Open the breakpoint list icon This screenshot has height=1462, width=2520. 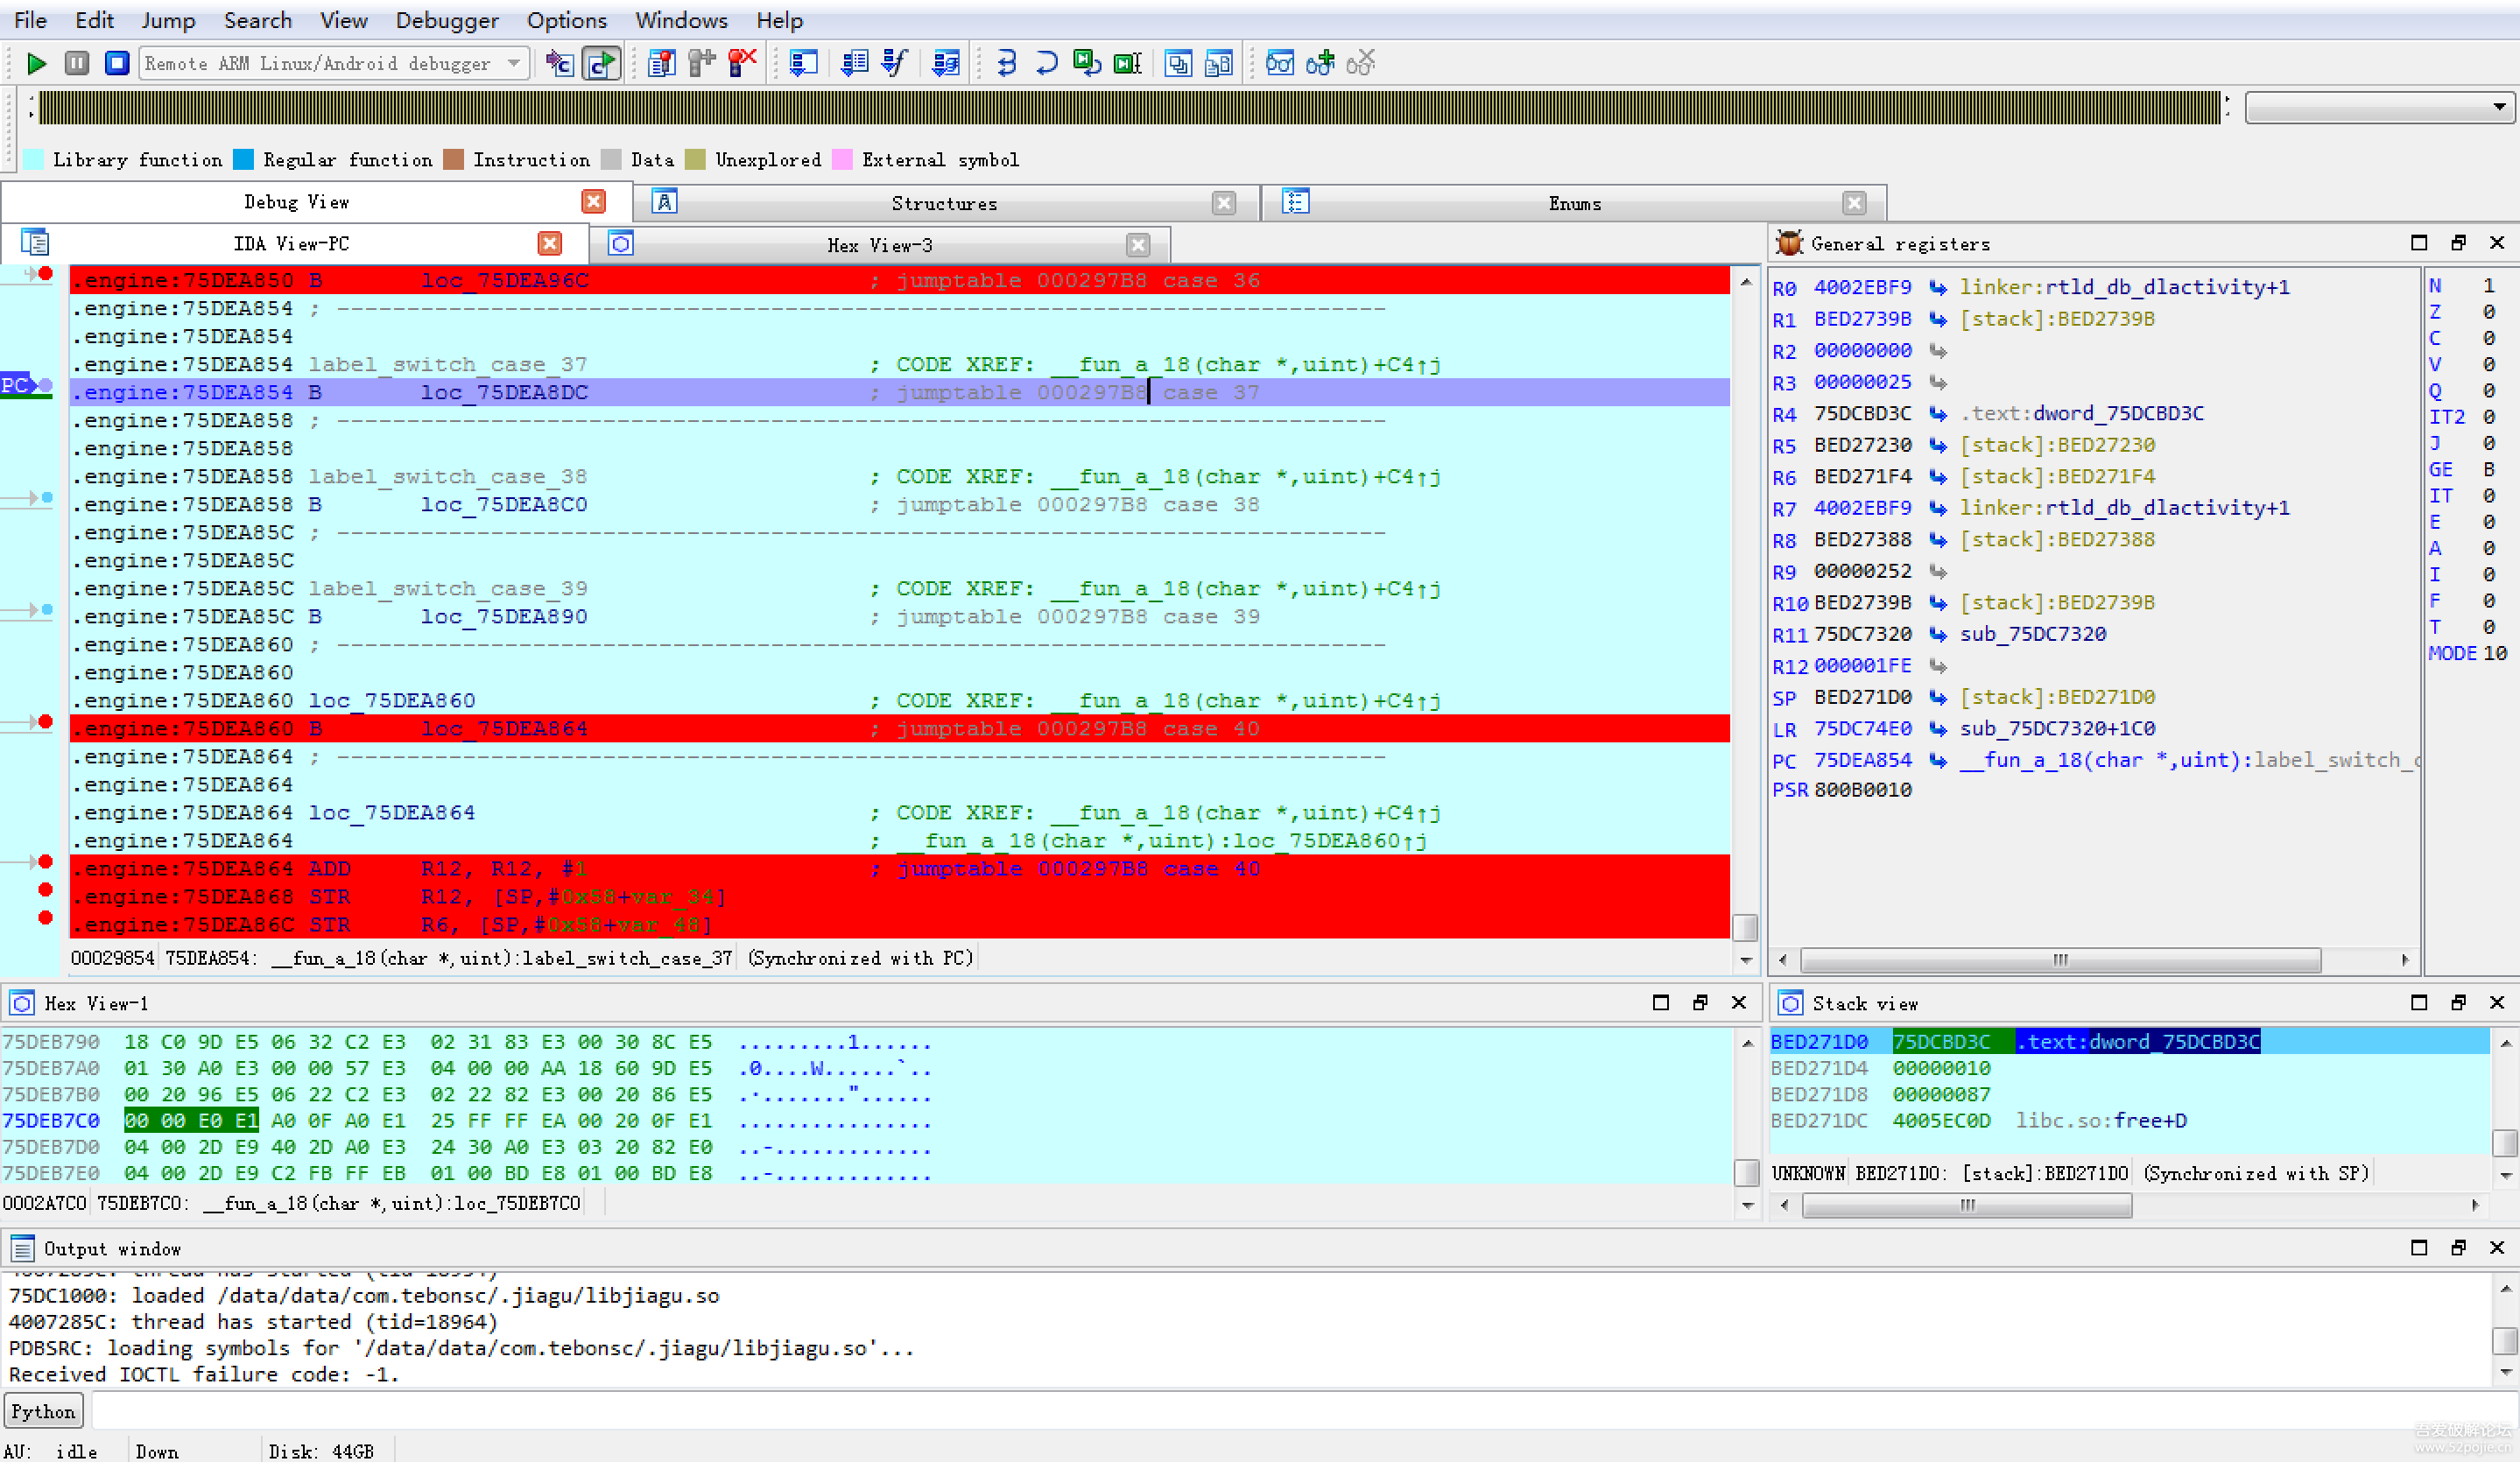point(661,64)
